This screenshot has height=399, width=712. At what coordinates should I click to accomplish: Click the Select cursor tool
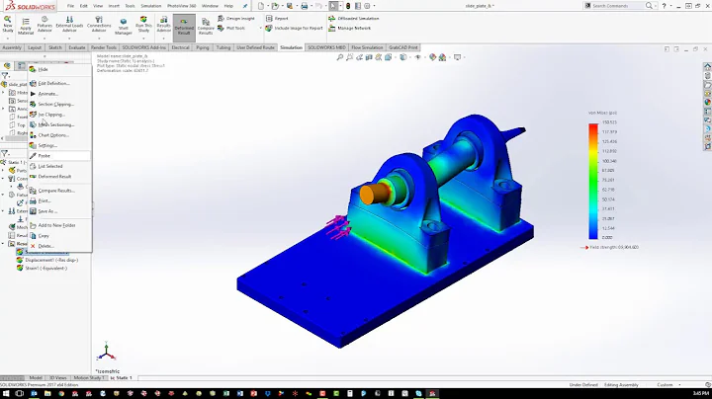334,6
